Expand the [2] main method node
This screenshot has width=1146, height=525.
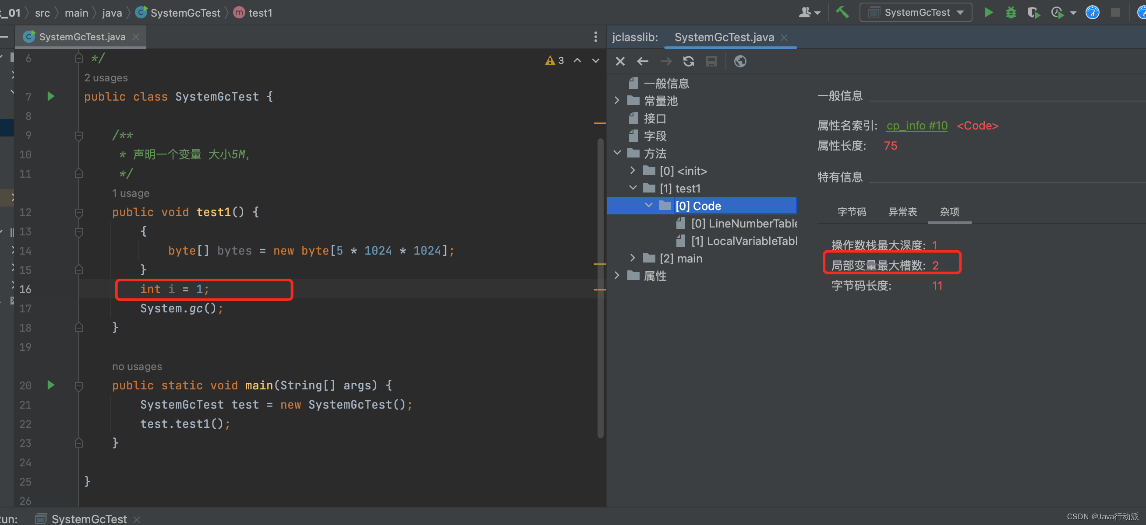click(x=633, y=258)
